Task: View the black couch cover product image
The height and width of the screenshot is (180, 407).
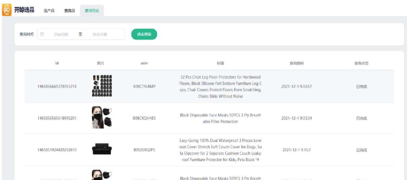Action: pos(102,149)
